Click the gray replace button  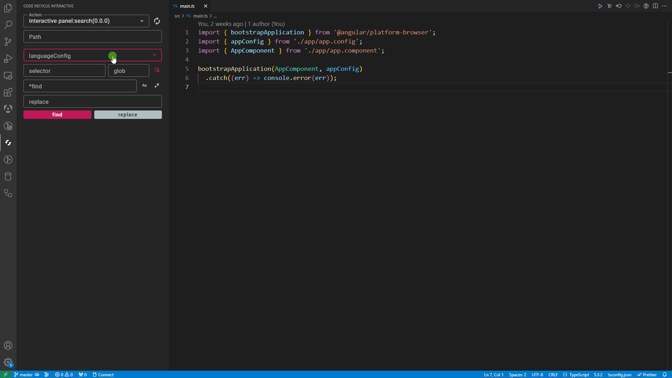pos(128,115)
